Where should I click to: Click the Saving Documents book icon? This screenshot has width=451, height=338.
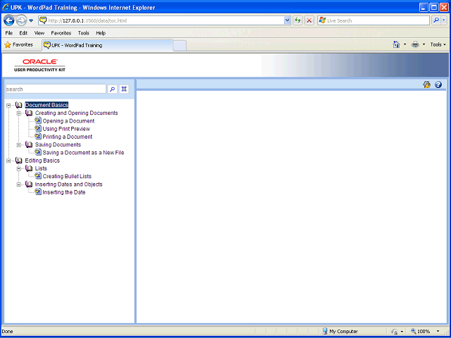tap(29, 144)
